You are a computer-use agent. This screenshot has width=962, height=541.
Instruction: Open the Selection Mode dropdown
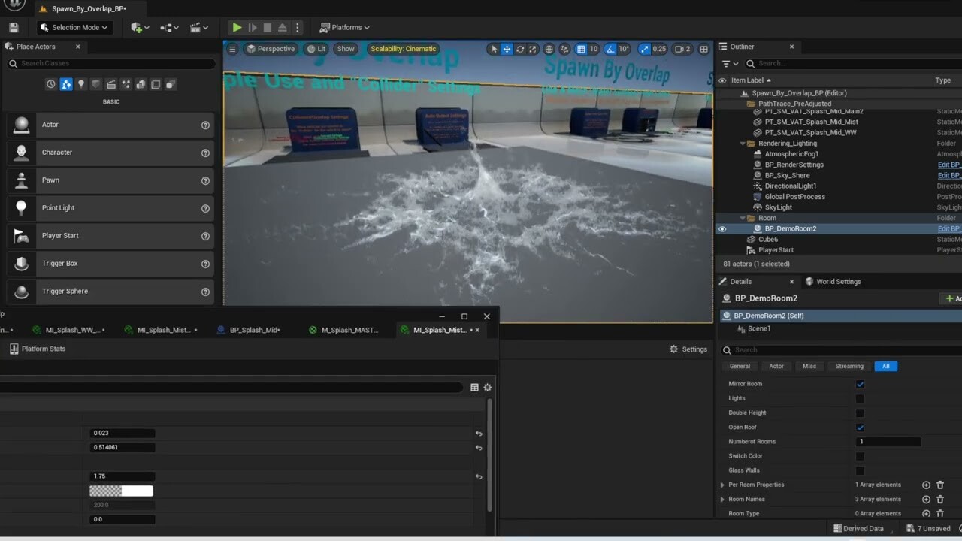click(x=74, y=26)
